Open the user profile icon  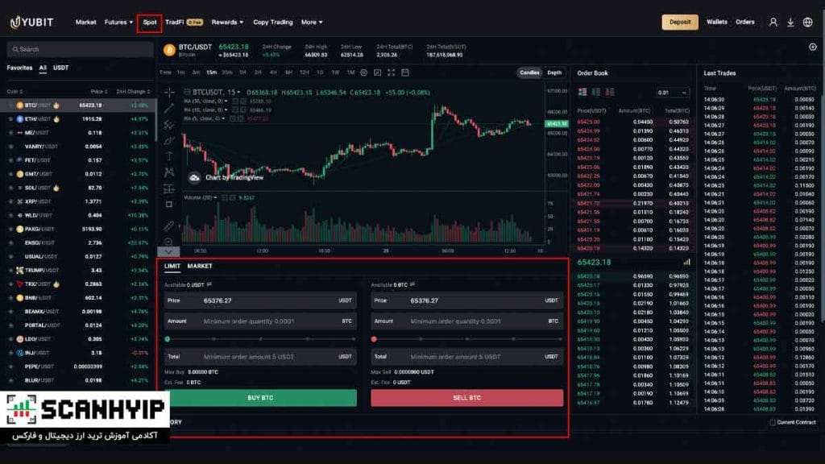[x=773, y=22]
